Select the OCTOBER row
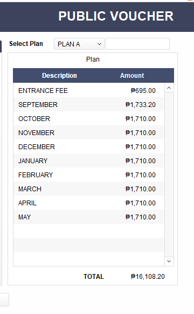Screen dimensions: 194x314 [89, 118]
